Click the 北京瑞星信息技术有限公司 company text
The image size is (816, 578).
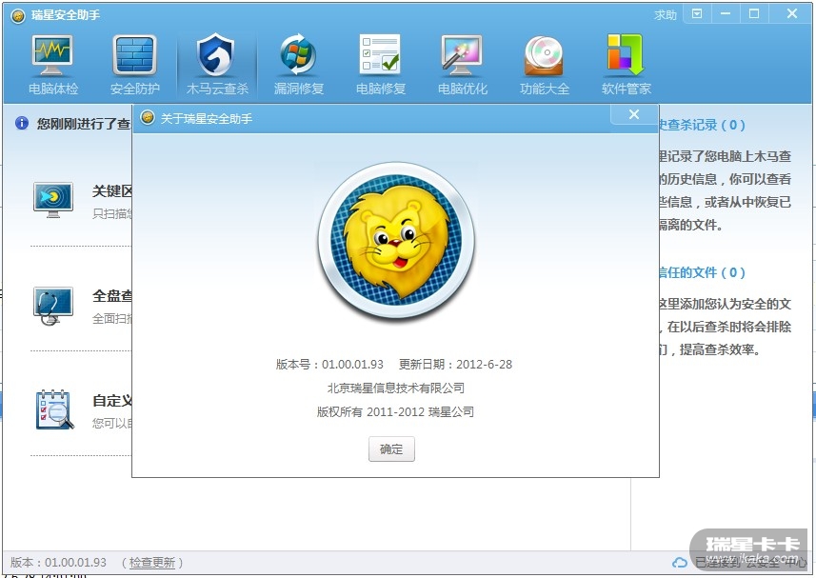[x=395, y=389]
